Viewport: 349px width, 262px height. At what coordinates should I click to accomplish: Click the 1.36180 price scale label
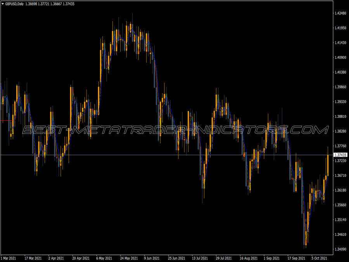(x=340, y=190)
